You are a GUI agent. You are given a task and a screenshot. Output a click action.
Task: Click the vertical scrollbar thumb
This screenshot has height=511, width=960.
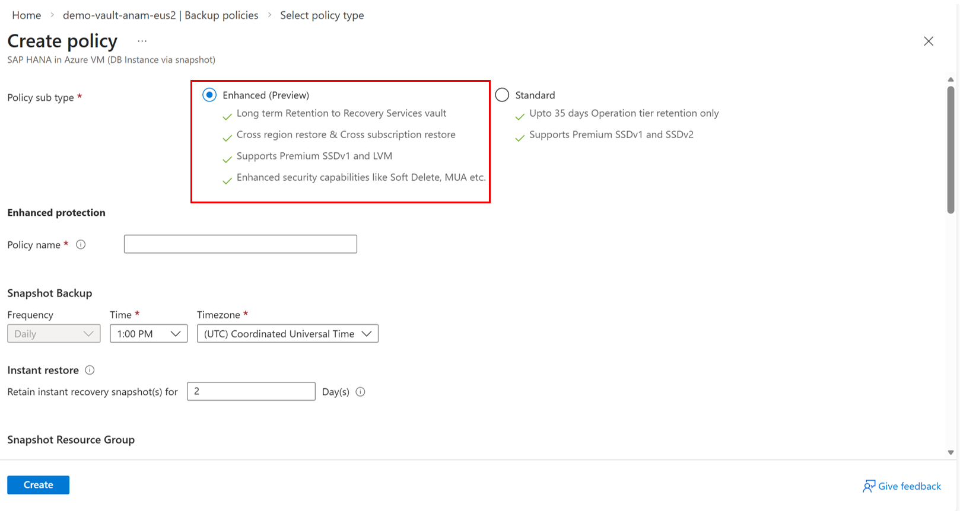click(951, 148)
